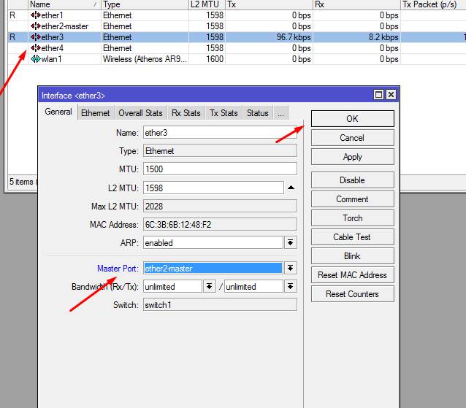466x408 pixels.
Task: Click the ether4 interface icon
Action: click(x=35, y=48)
